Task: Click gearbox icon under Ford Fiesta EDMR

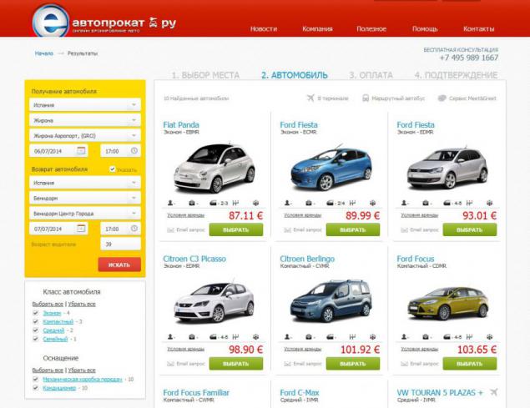Action: [x=469, y=203]
